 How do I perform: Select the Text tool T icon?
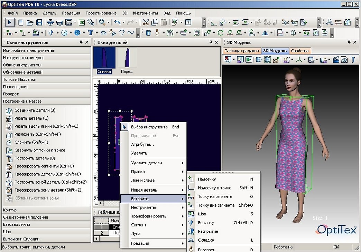91,33
